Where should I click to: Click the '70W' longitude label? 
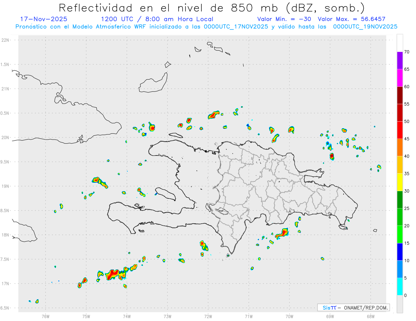pyautogui.click(x=289, y=316)
